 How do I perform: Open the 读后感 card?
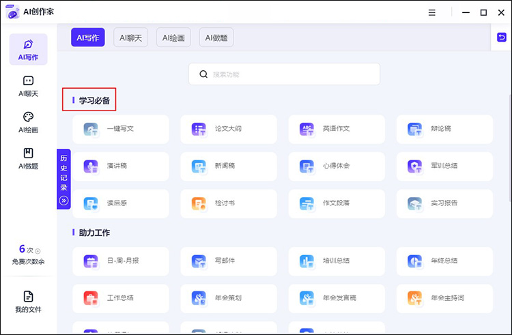coord(120,203)
